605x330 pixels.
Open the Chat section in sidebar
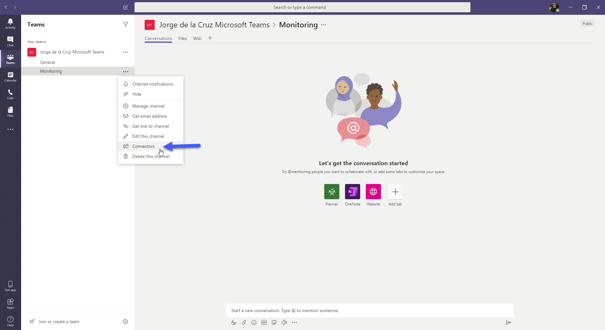[x=10, y=41]
